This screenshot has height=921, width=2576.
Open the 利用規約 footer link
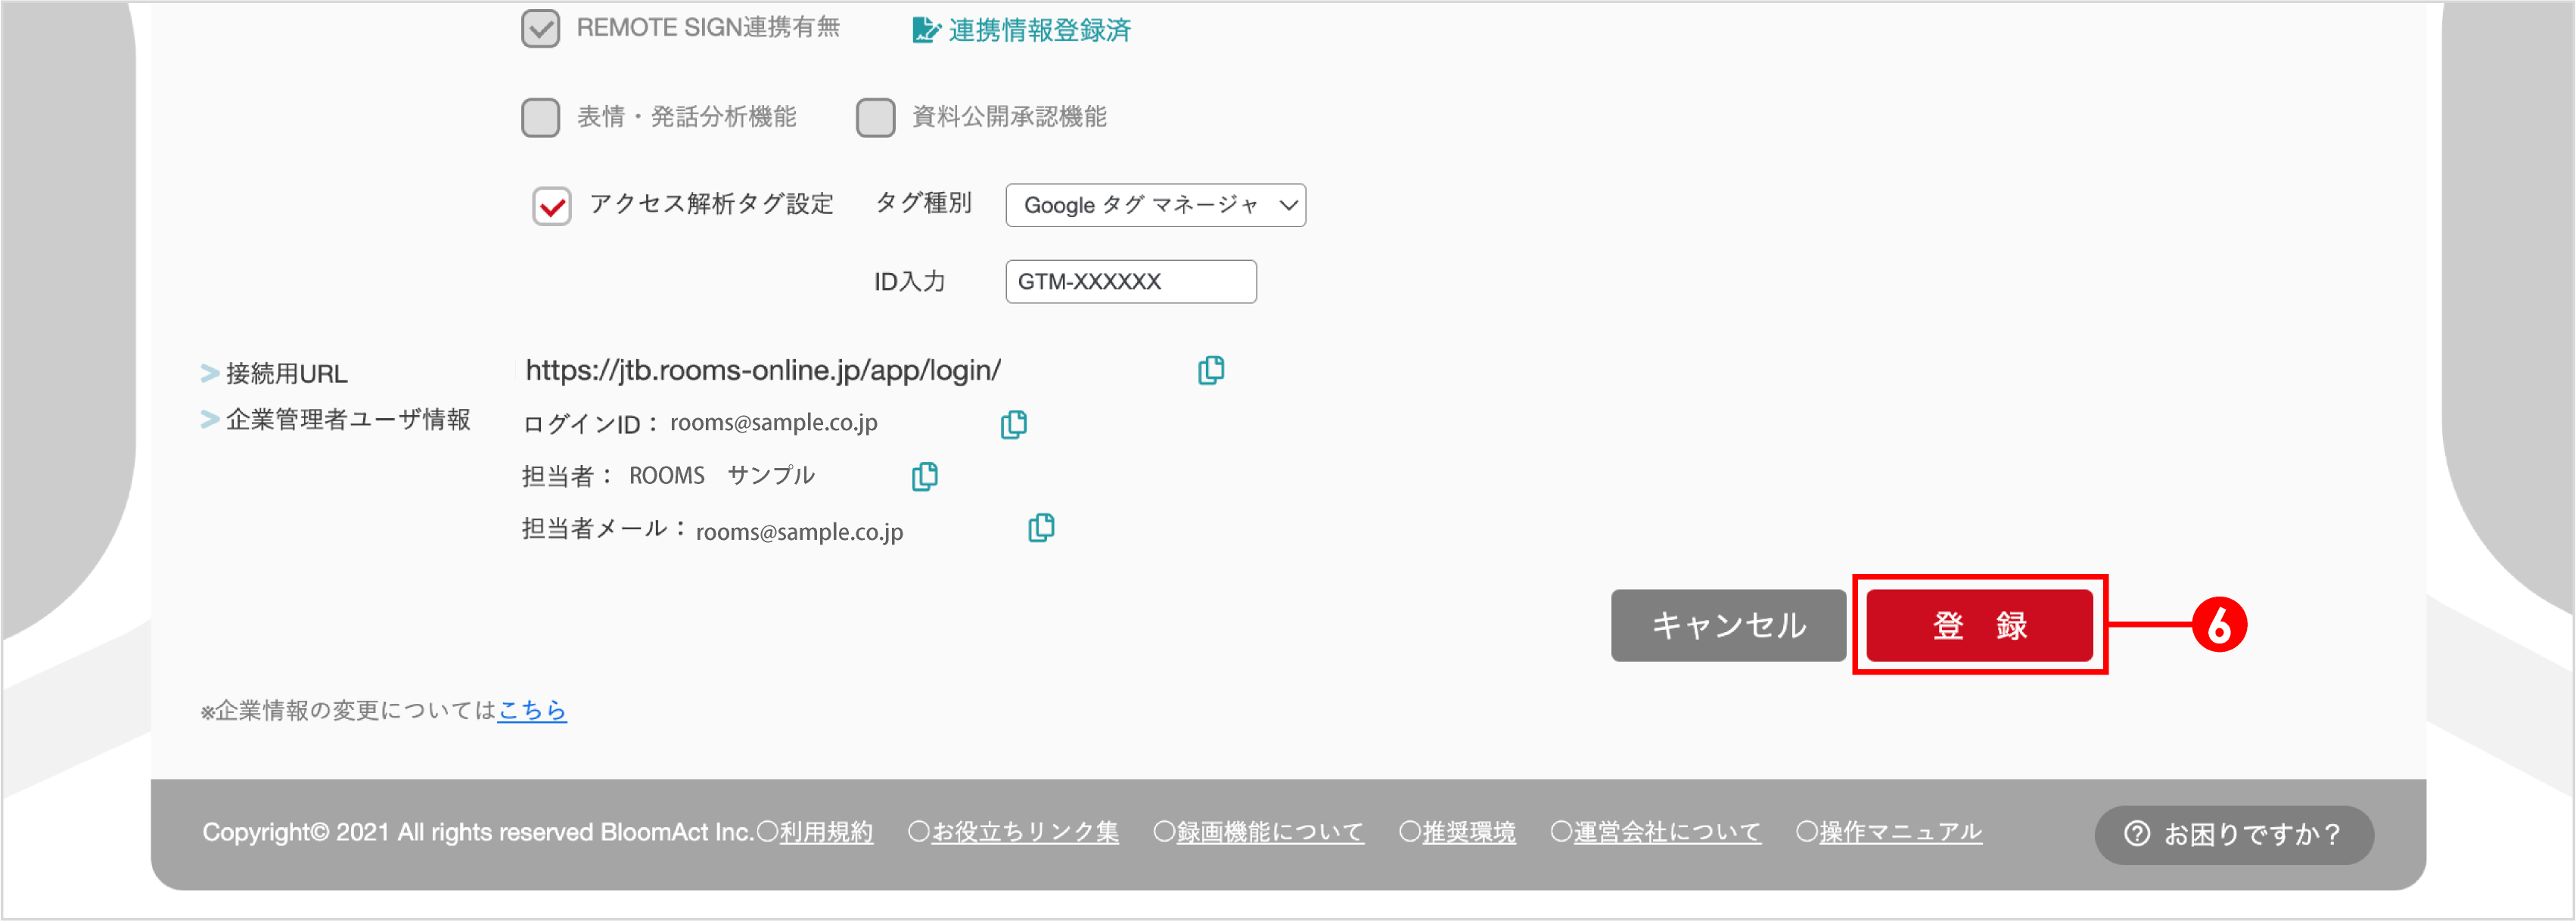825,832
